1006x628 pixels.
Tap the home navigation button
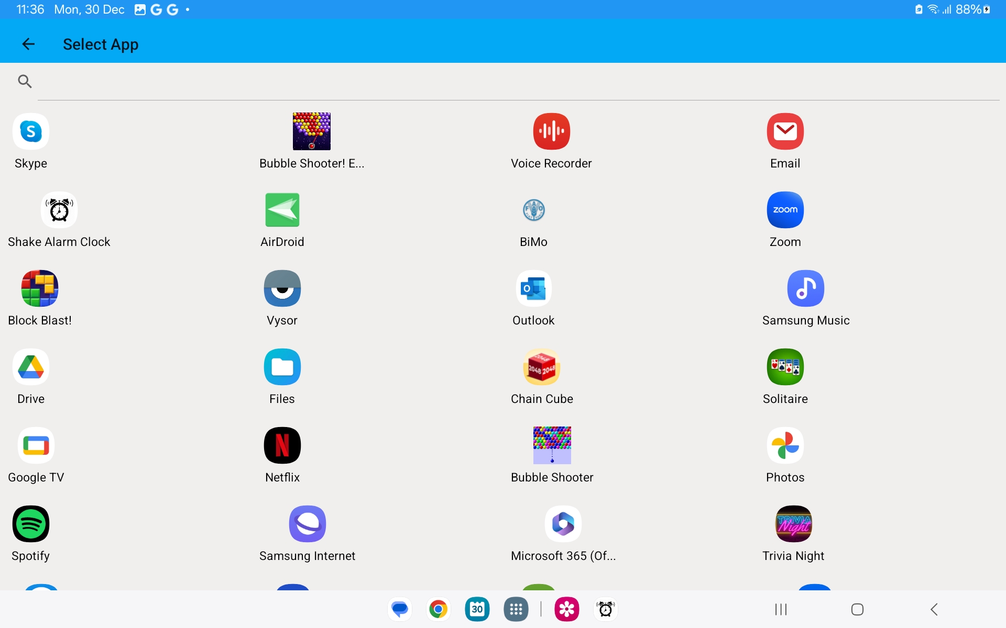point(857,609)
